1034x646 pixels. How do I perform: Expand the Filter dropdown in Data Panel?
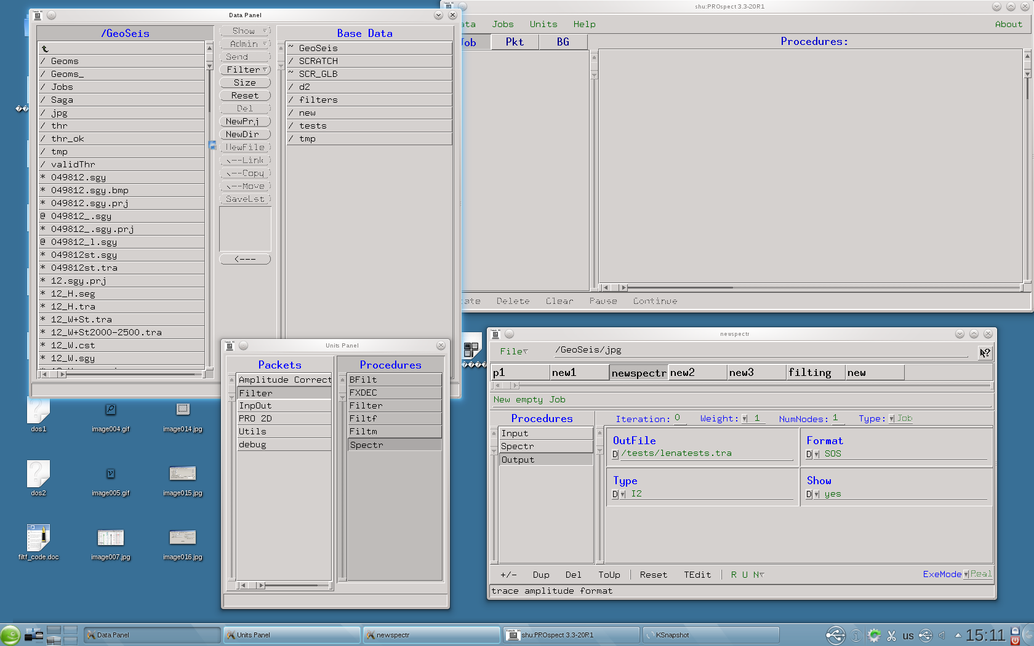[245, 70]
